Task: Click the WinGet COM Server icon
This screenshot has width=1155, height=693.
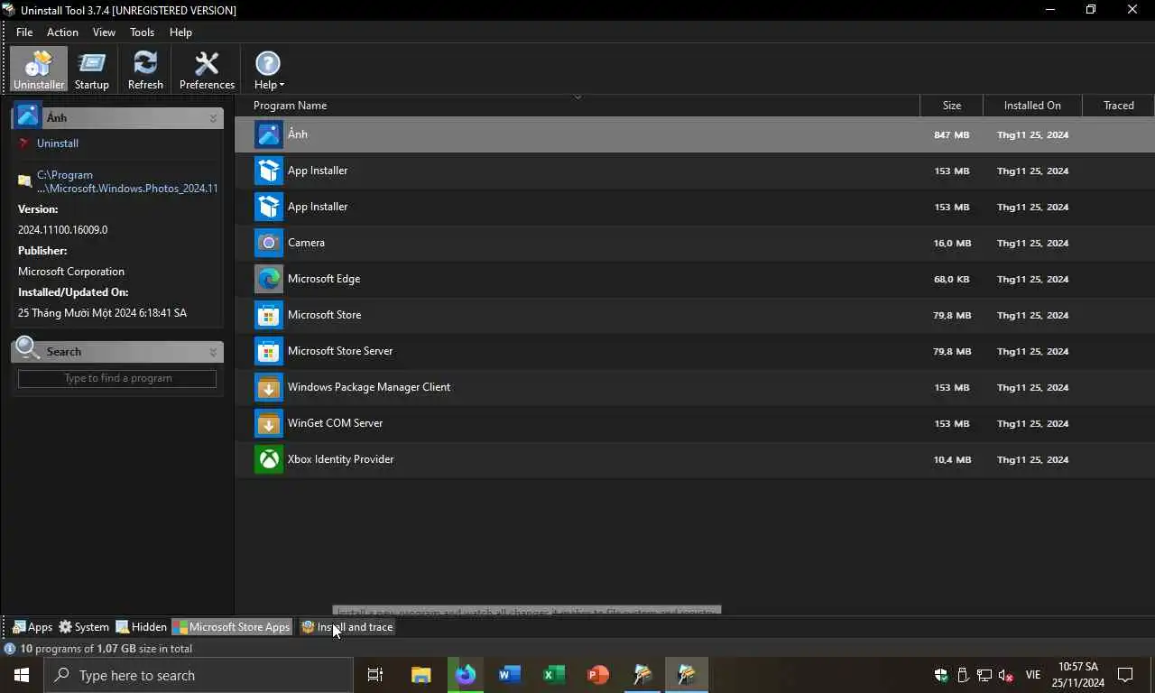Action: coord(269,423)
